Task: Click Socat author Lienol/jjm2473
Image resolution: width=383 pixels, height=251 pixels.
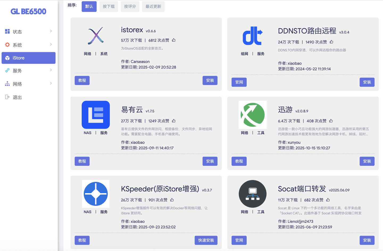Action: 301,221
